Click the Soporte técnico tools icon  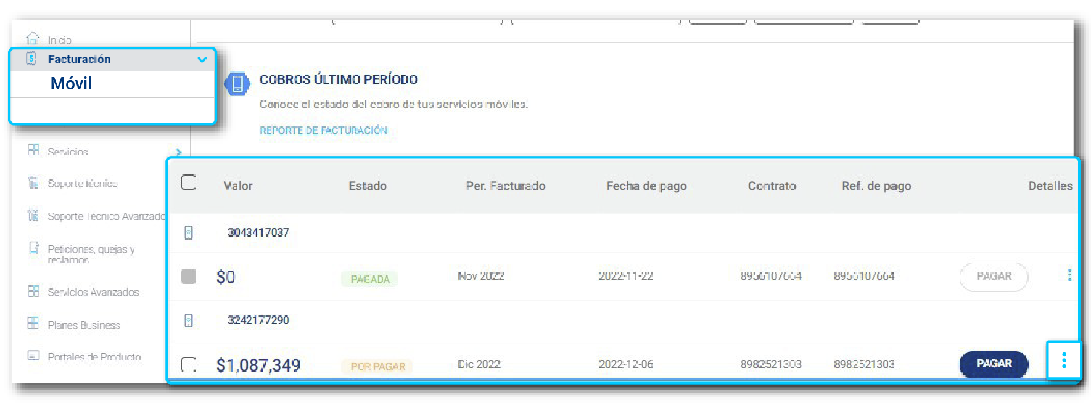(x=33, y=182)
